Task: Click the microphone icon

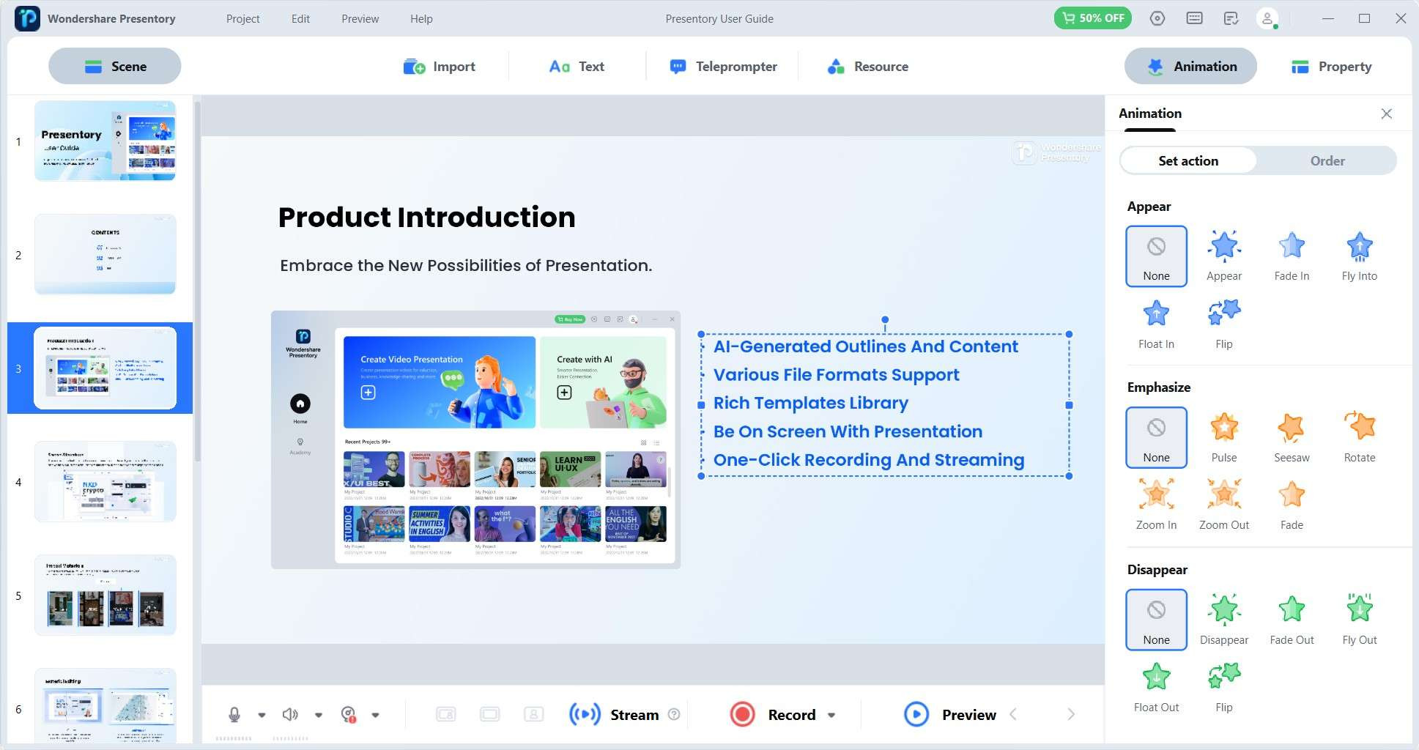Action: pyautogui.click(x=234, y=714)
